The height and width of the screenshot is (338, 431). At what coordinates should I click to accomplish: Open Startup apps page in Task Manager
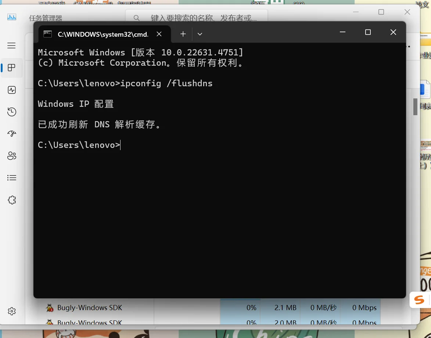click(11, 134)
